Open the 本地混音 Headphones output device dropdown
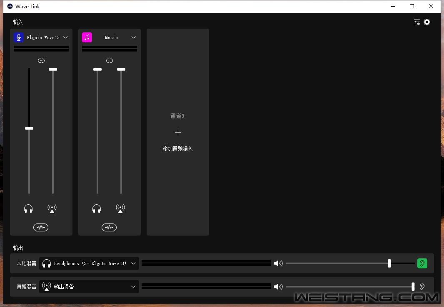The width and height of the screenshot is (444, 307). point(89,263)
